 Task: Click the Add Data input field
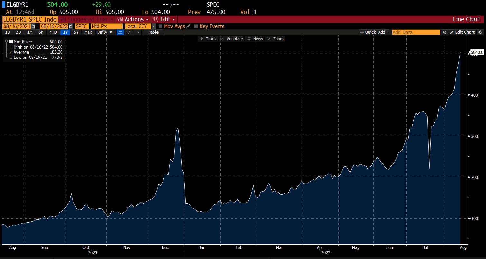pos(416,32)
